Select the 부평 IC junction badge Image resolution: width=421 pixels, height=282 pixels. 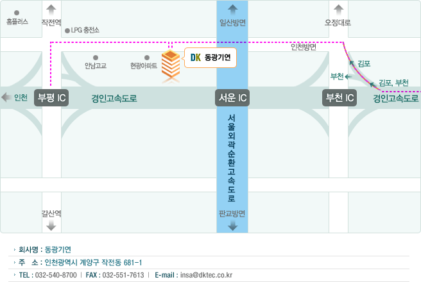(51, 98)
